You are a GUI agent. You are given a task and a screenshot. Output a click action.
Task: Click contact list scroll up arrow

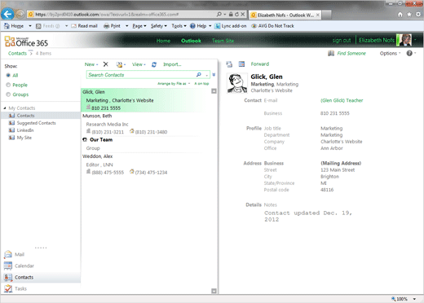tap(214, 91)
